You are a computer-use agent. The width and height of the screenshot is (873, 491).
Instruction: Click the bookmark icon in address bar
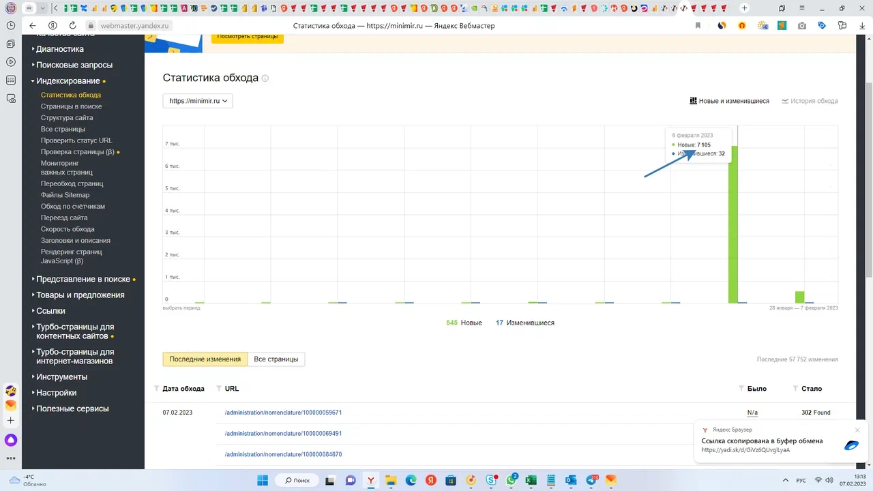pyautogui.click(x=698, y=25)
